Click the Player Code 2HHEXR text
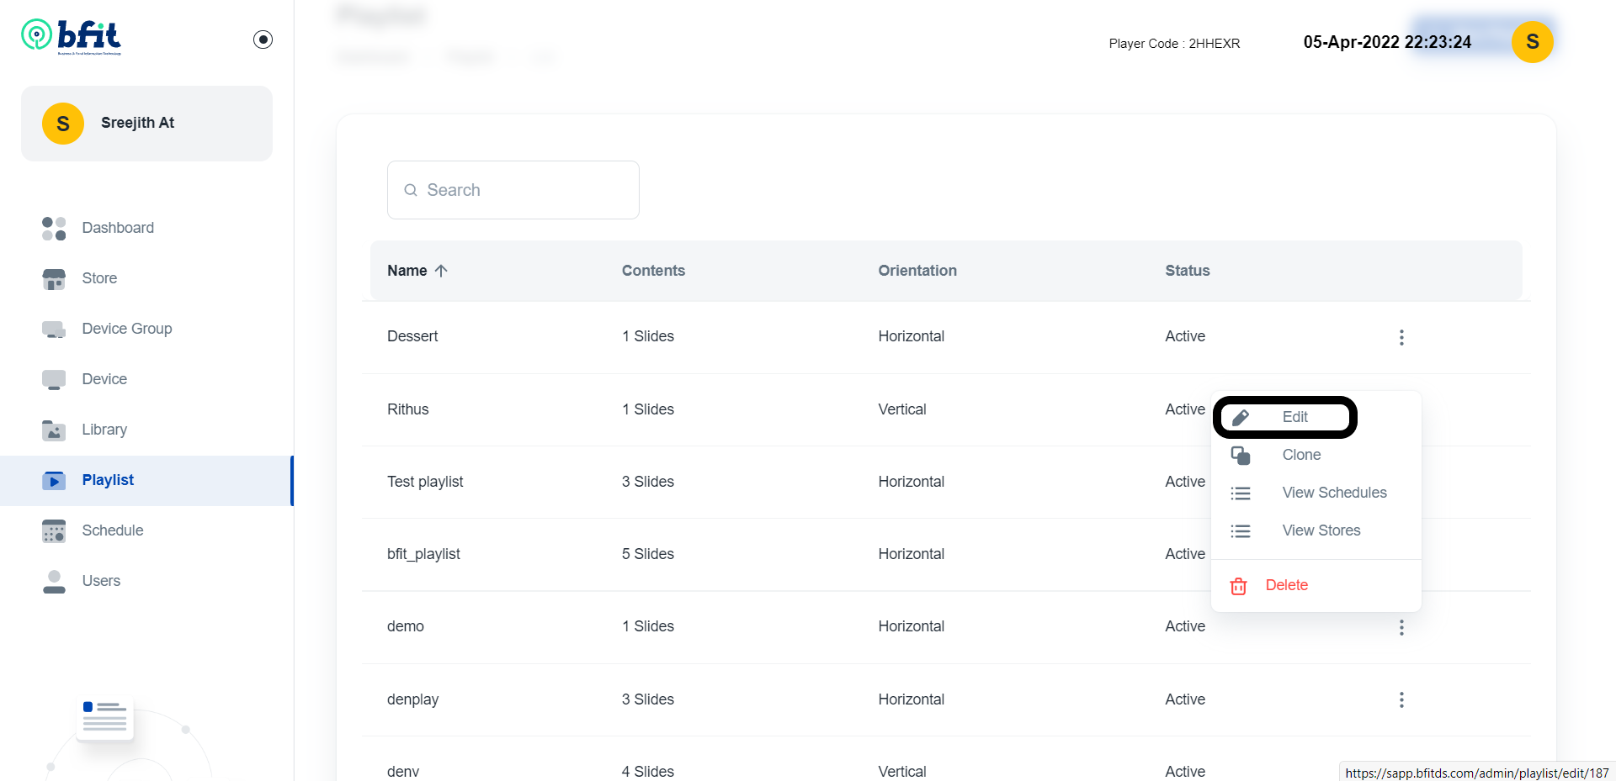 click(x=1174, y=44)
